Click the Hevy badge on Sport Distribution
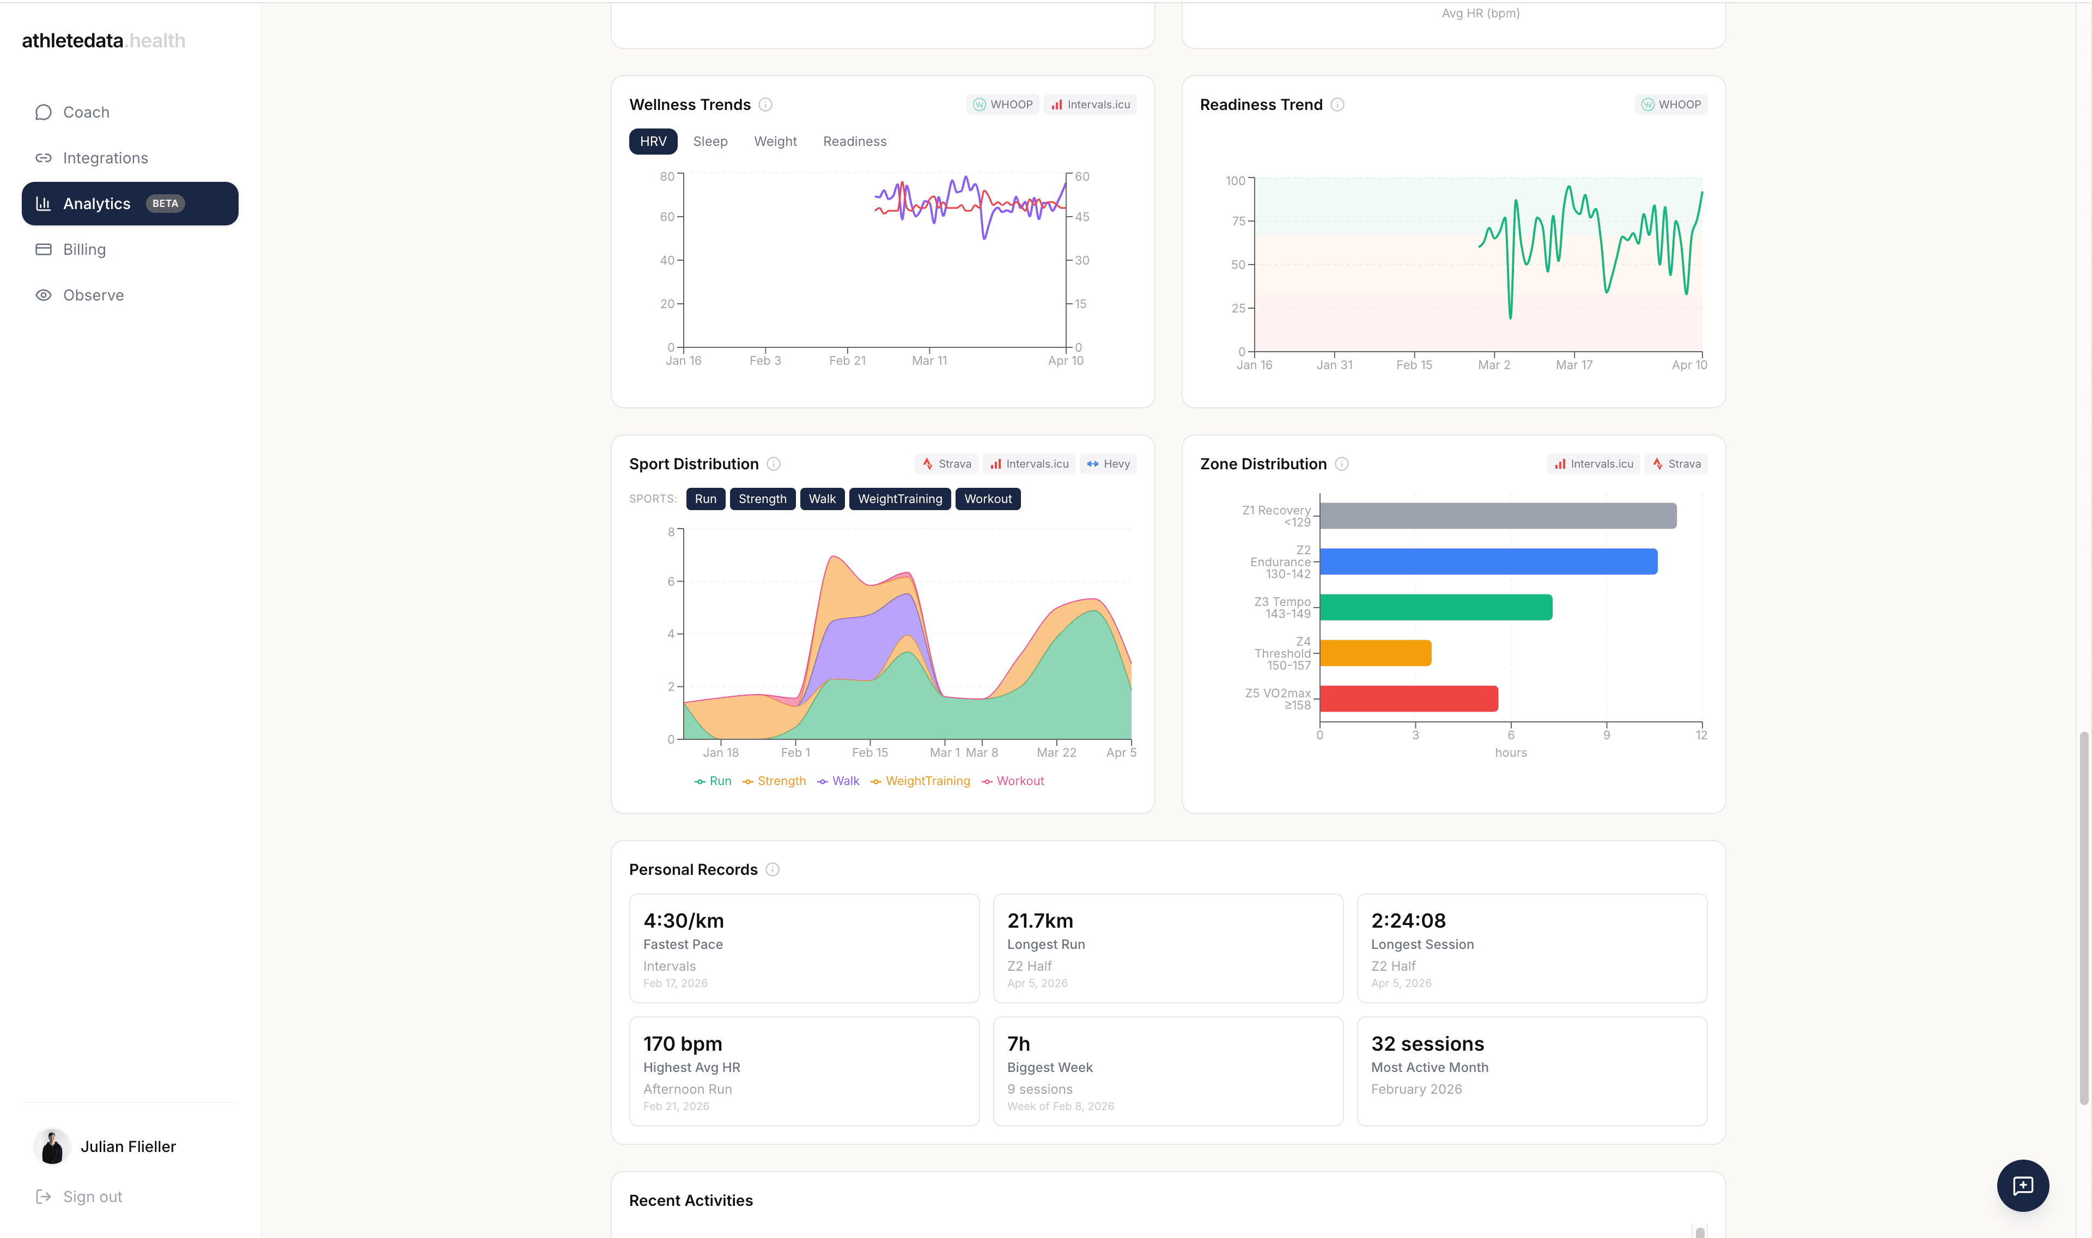 [1108, 464]
